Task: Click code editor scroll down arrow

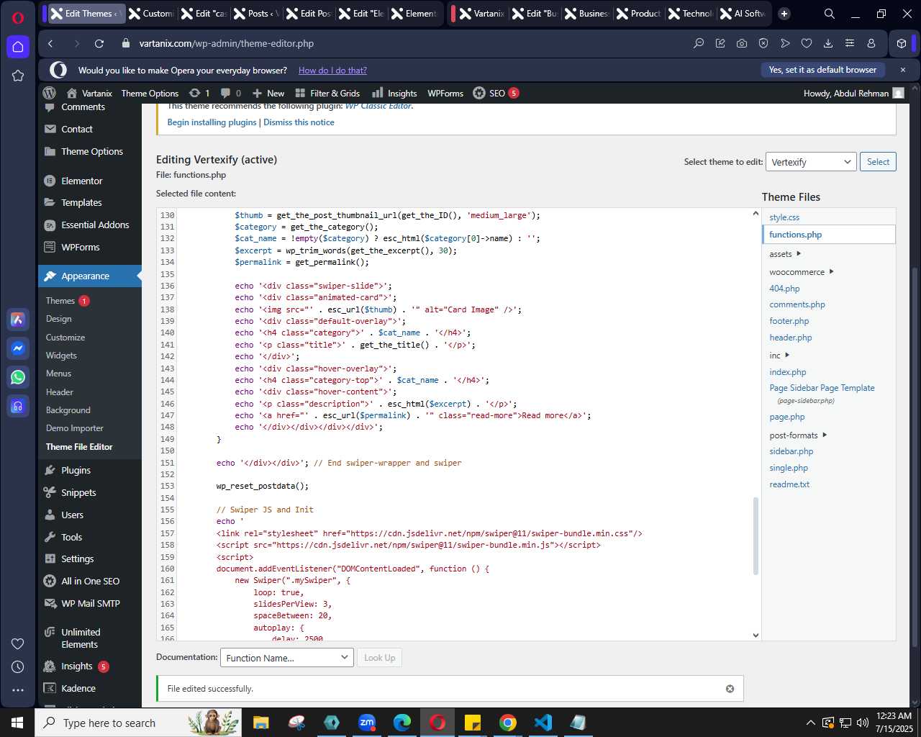Action: pyautogui.click(x=756, y=635)
